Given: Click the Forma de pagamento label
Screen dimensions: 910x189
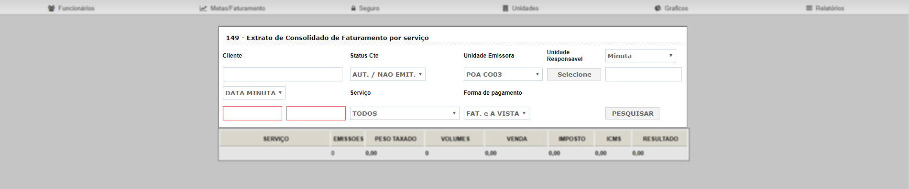Looking at the screenshot, I should [x=493, y=93].
